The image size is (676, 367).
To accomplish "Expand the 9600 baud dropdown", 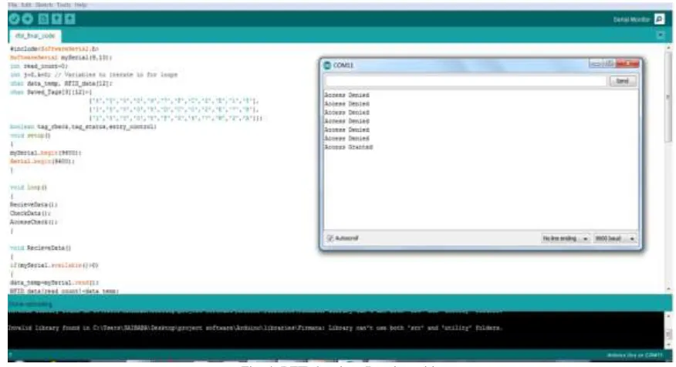I will (615, 238).
